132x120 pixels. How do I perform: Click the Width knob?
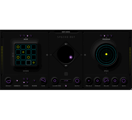[124, 81]
